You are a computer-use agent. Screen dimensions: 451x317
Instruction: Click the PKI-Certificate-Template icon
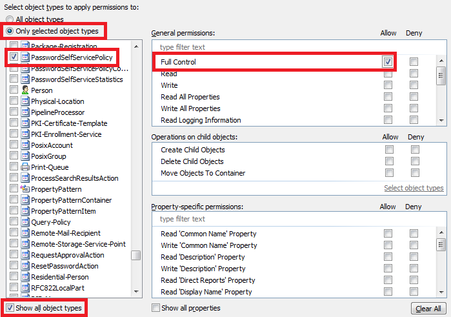click(x=25, y=123)
